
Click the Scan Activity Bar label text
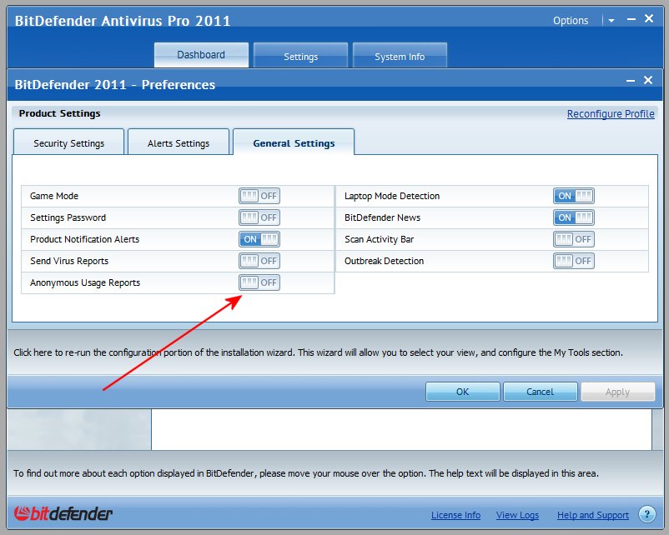point(379,239)
